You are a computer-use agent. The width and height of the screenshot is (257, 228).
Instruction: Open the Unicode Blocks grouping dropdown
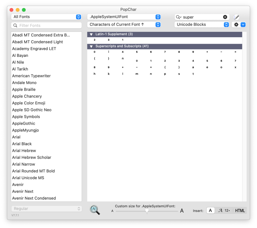tap(202, 25)
